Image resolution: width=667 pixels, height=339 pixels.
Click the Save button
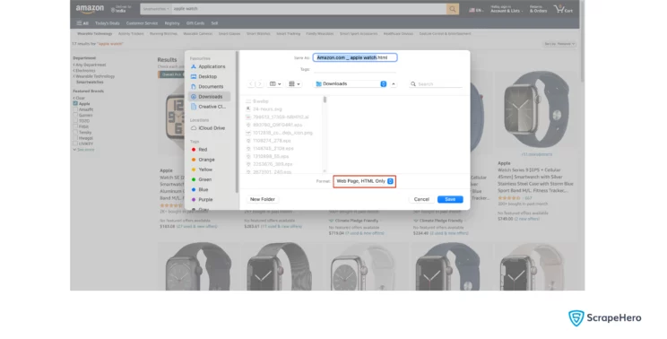click(450, 199)
